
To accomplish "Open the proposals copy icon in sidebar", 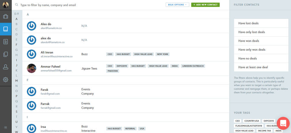I will coord(5,54).
